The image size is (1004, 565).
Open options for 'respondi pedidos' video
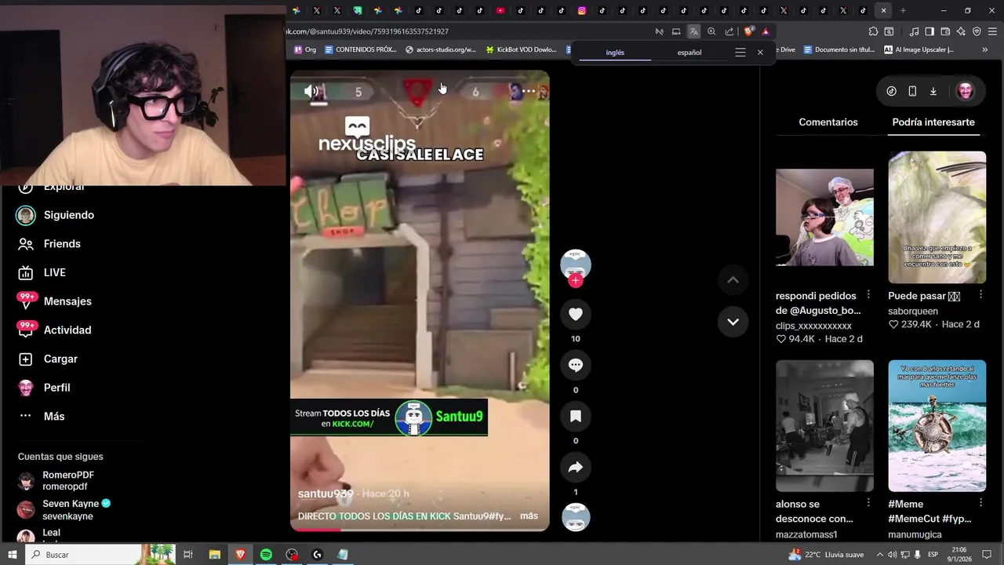[868, 295]
